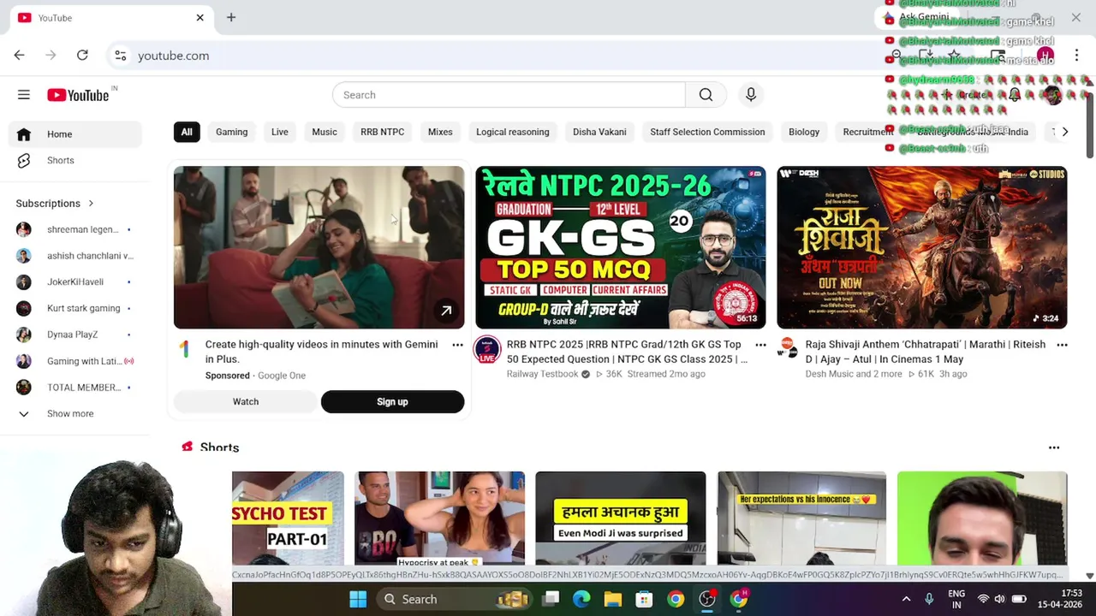1096x616 pixels.
Task: Open ashish chanchlani subscription channel
Action: [x=75, y=256]
